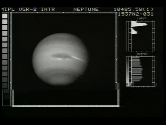Image resolution: width=166 pixels, height=125 pixels.
Task: Click the upper peak in INPUT histogram
Action: pyautogui.click(x=139, y=24)
